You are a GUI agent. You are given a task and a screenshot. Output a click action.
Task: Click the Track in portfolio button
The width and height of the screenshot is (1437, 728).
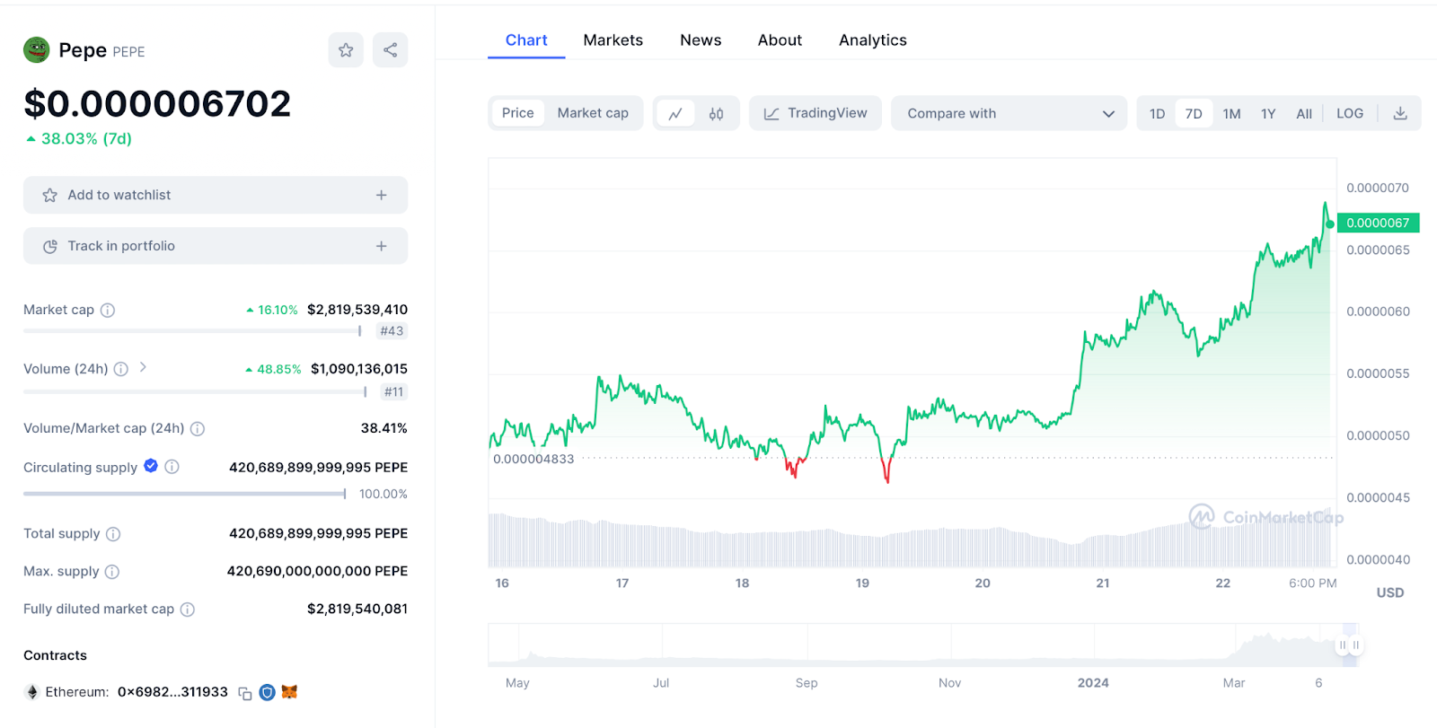216,246
